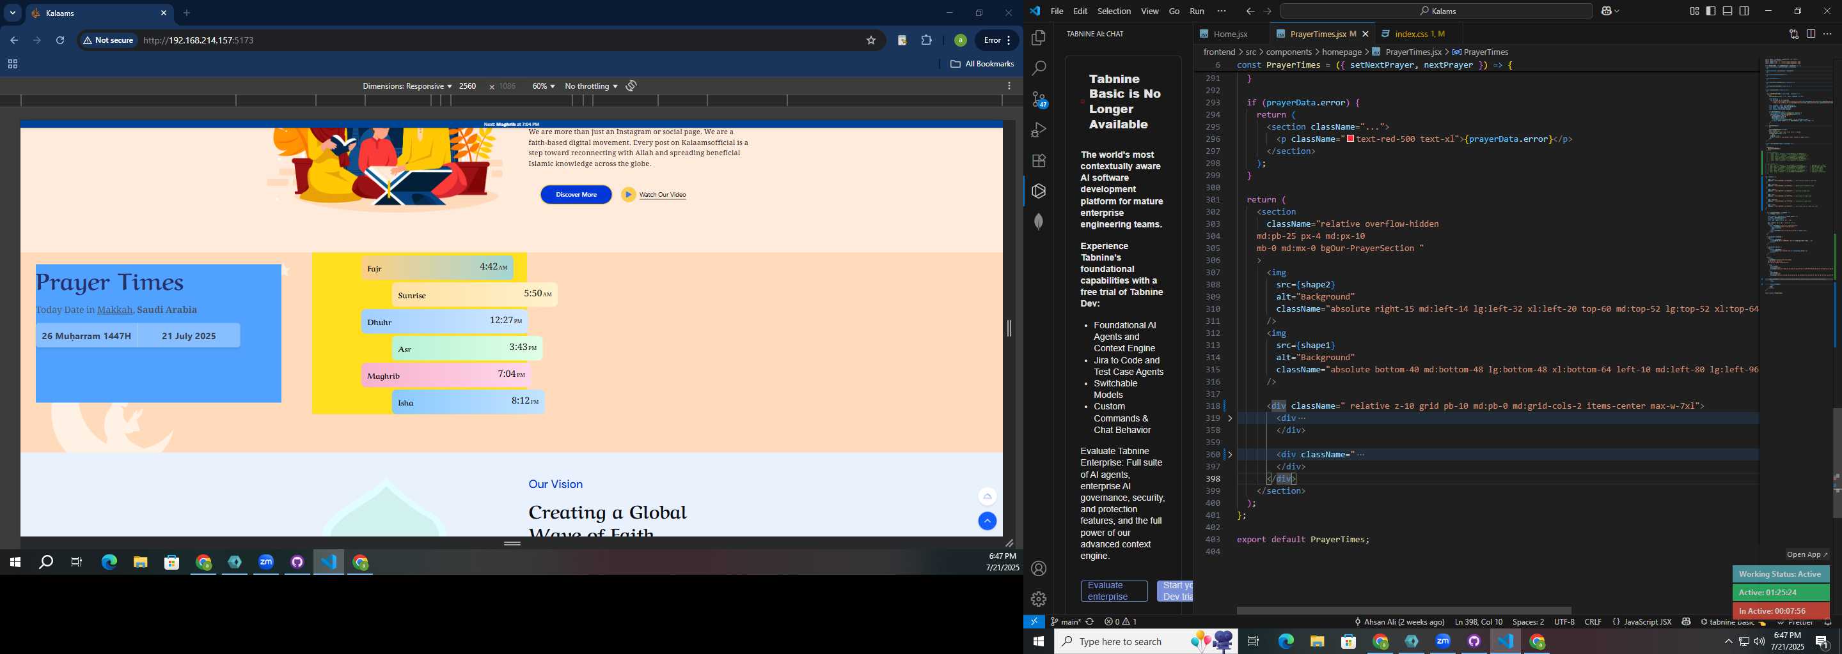Click Open App overlay button
The image size is (1842, 654).
tap(1807, 555)
